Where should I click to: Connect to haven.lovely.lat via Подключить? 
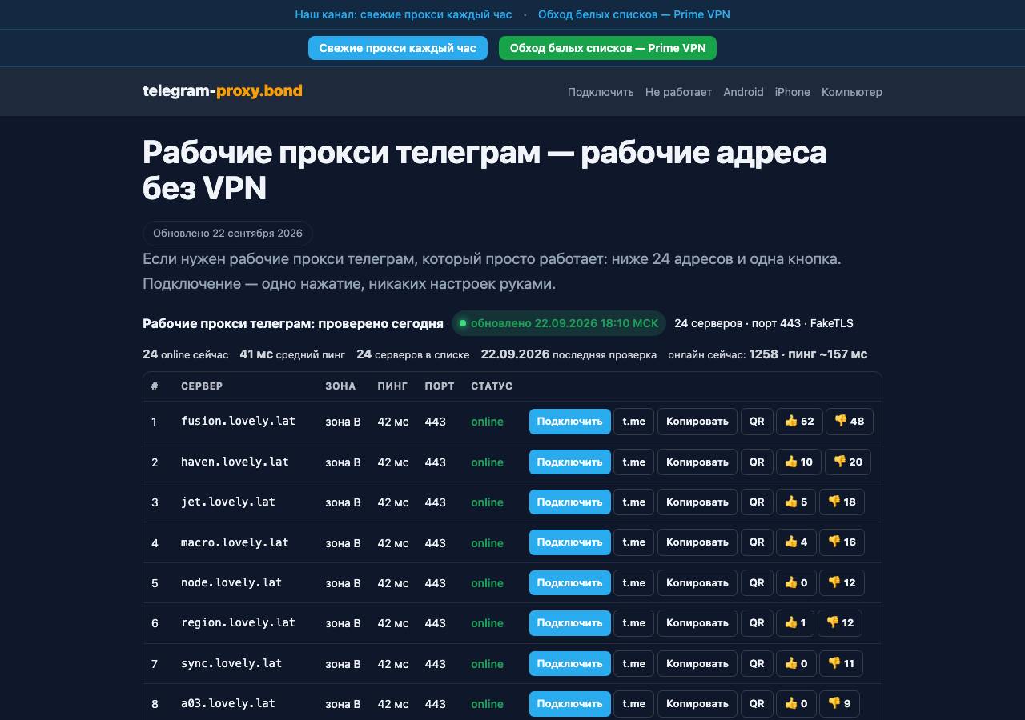pyautogui.click(x=569, y=462)
